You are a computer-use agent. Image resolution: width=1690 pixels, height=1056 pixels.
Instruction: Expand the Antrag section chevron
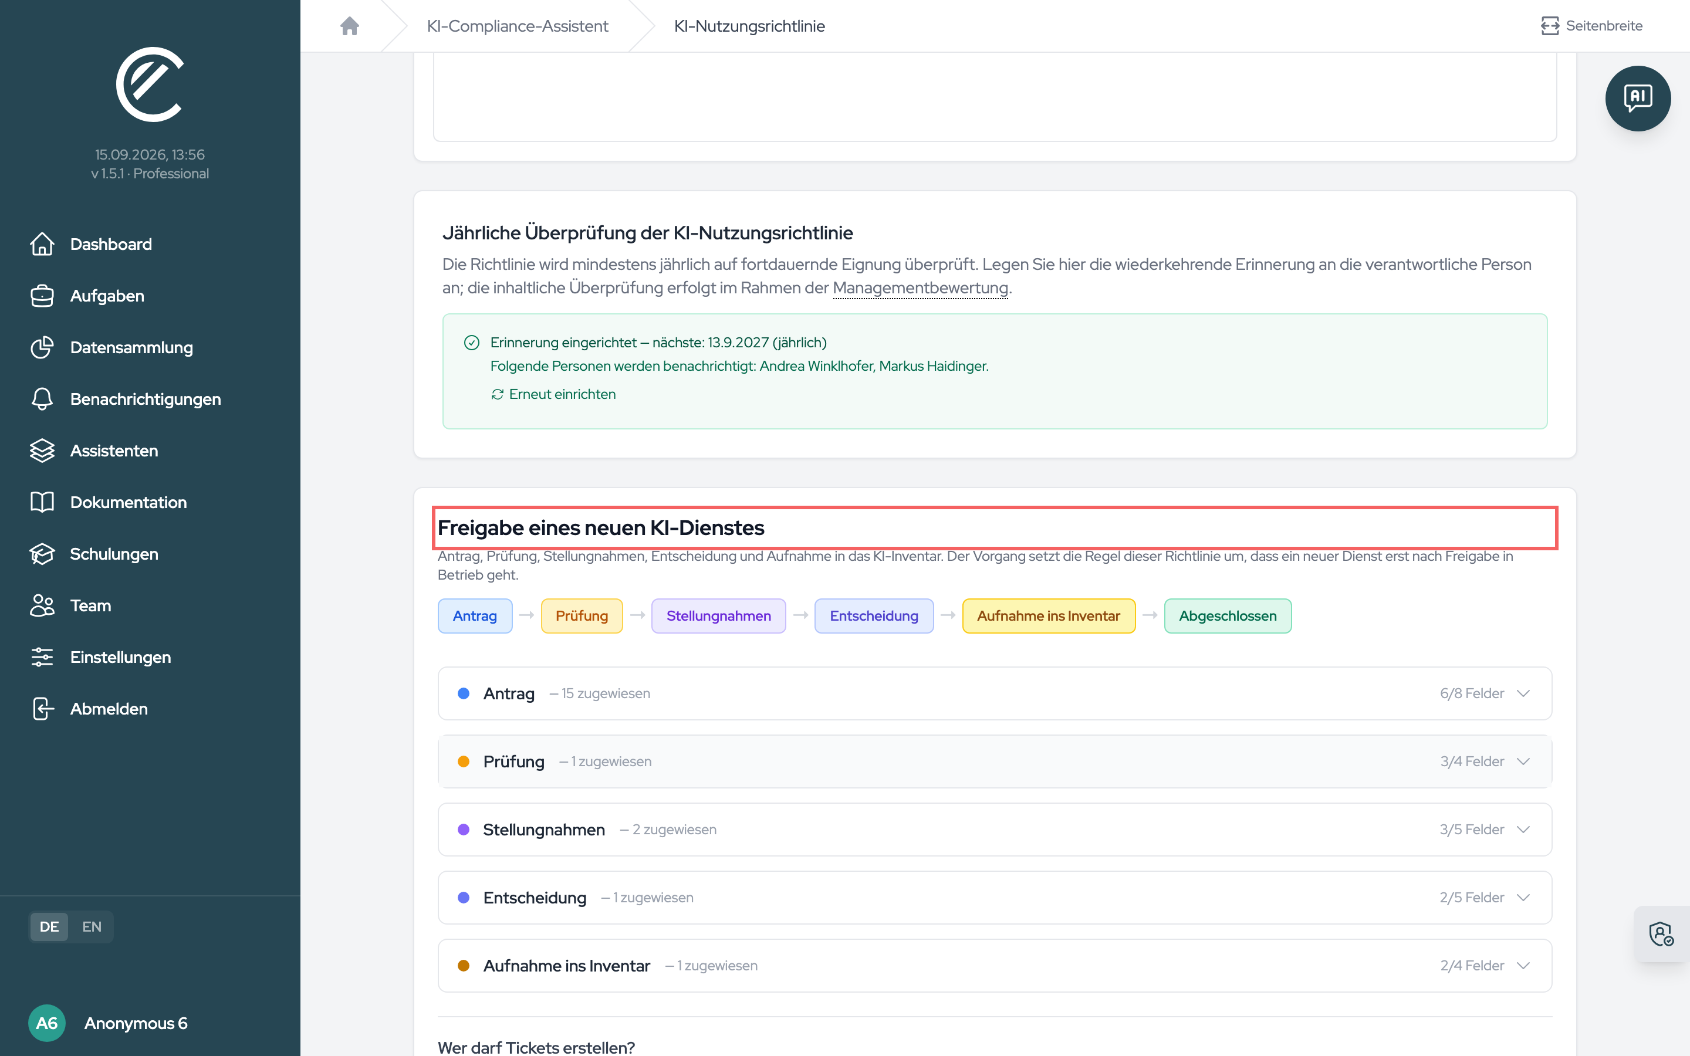coord(1524,693)
